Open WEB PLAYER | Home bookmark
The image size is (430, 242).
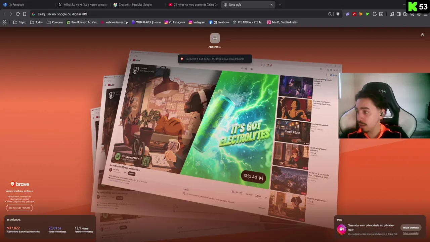pos(146,22)
